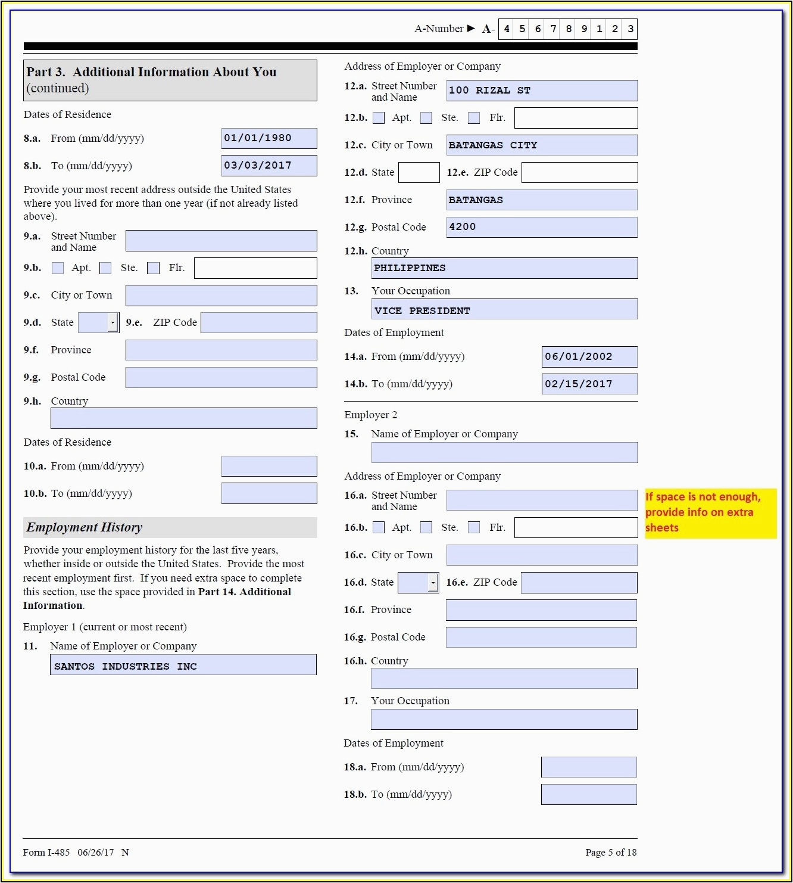
Task: Tick the Apt. checkbox in item 12.b
Action: pyautogui.click(x=379, y=118)
